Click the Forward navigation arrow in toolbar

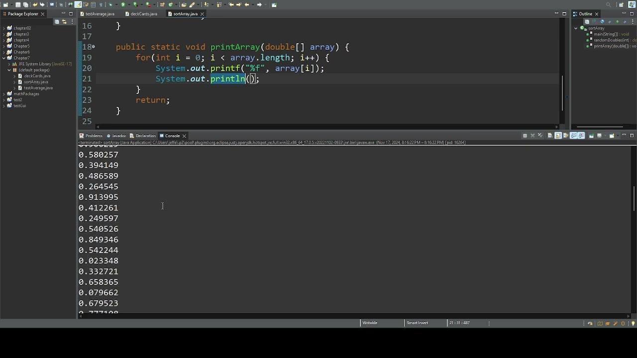pyautogui.click(x=259, y=4)
